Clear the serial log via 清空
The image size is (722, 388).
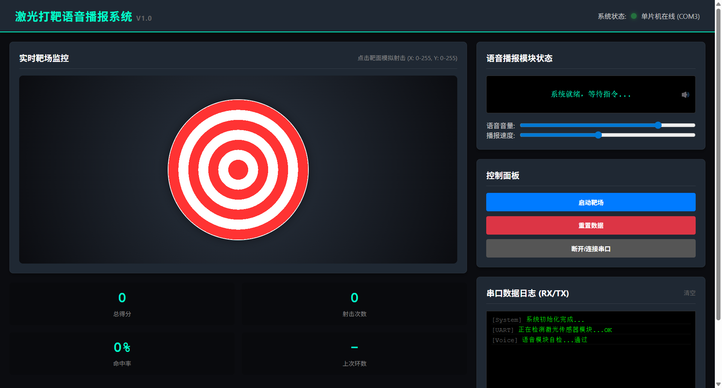(x=689, y=293)
